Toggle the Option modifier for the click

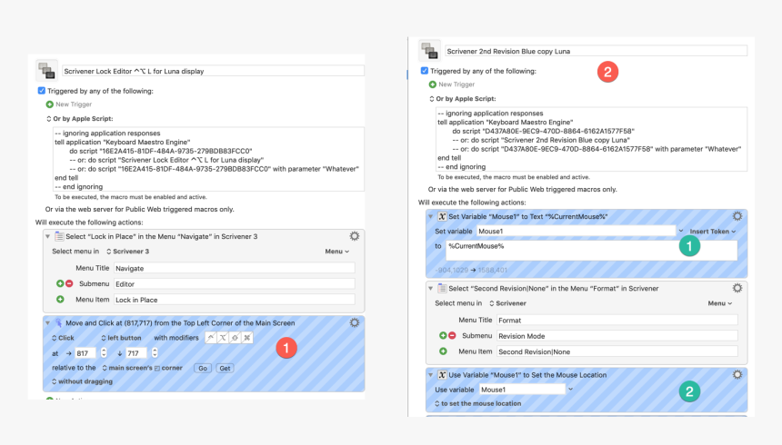223,338
